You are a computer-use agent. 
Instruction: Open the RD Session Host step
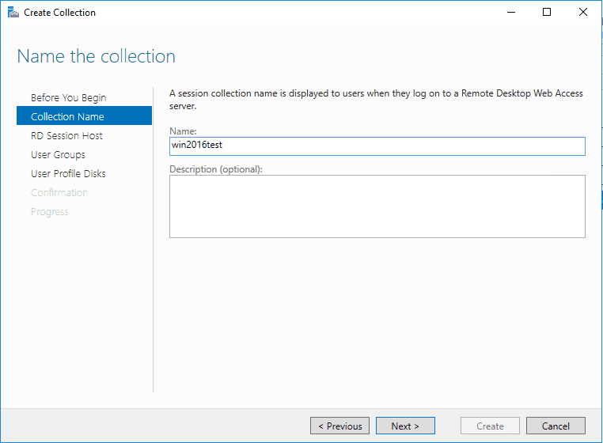point(66,136)
